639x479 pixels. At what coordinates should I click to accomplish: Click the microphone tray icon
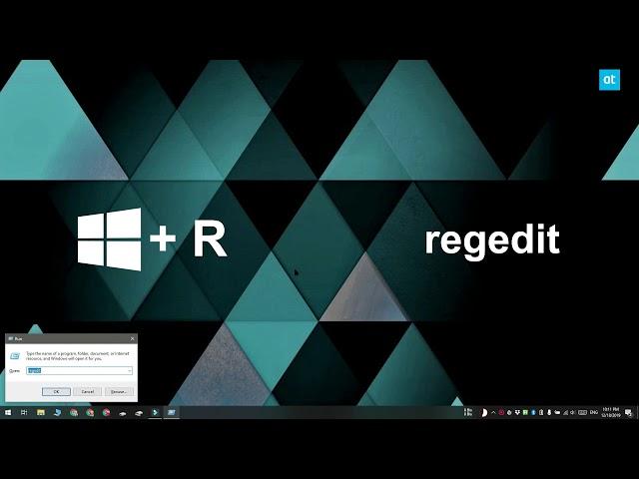coord(549,412)
